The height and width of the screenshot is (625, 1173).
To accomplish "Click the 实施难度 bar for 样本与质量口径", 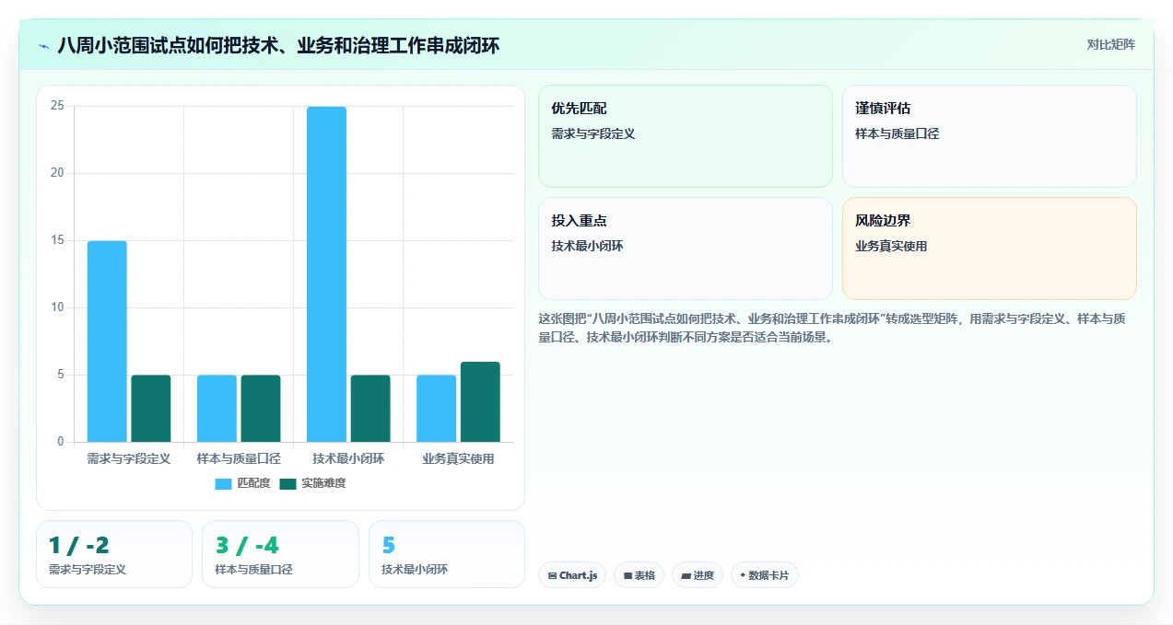I will coord(261,409).
